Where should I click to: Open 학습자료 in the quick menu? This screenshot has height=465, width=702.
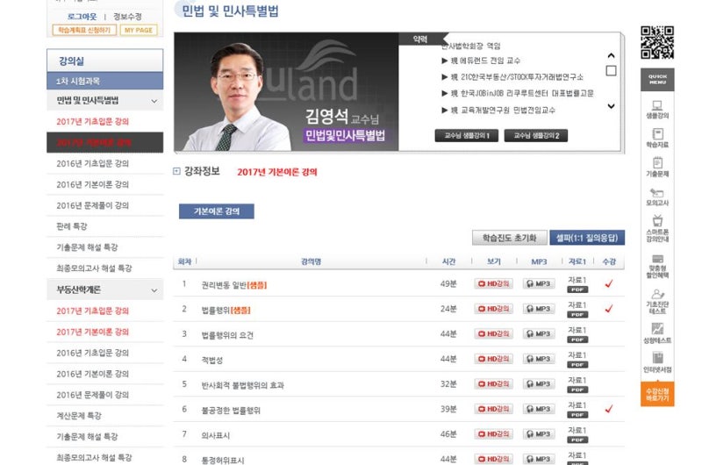[657, 139]
